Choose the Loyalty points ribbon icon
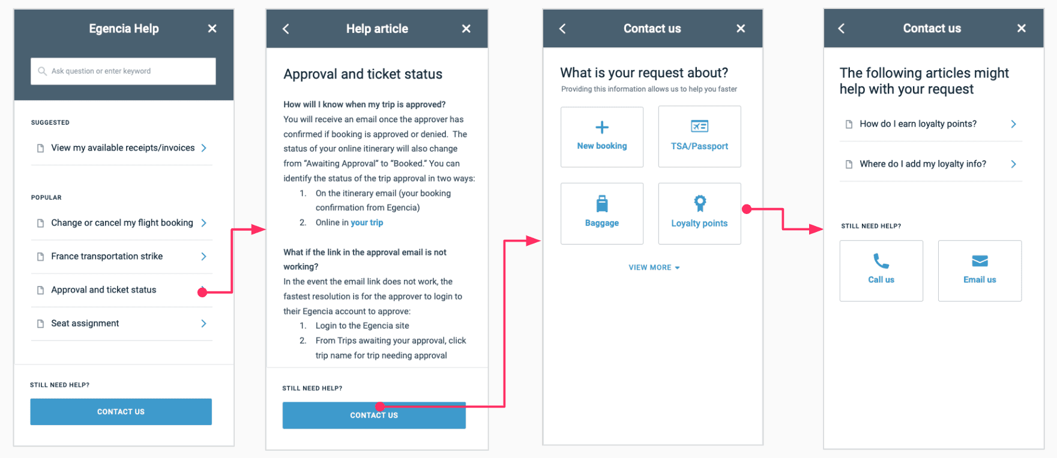This screenshot has width=1057, height=458. [x=699, y=203]
